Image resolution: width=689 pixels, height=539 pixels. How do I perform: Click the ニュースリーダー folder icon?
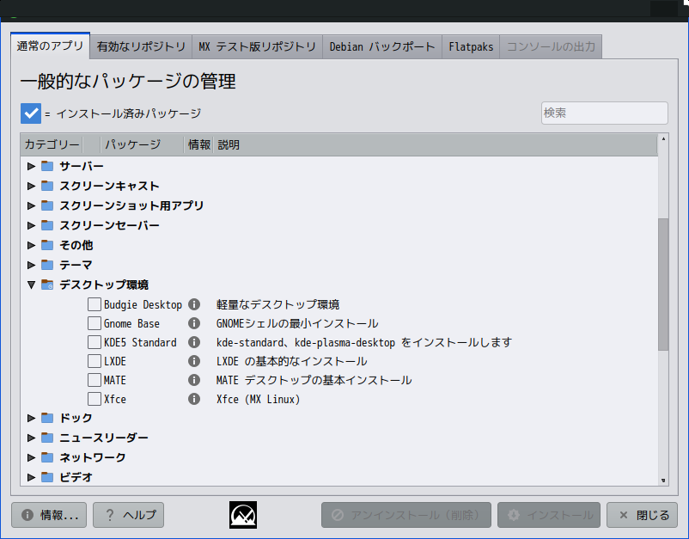click(47, 438)
